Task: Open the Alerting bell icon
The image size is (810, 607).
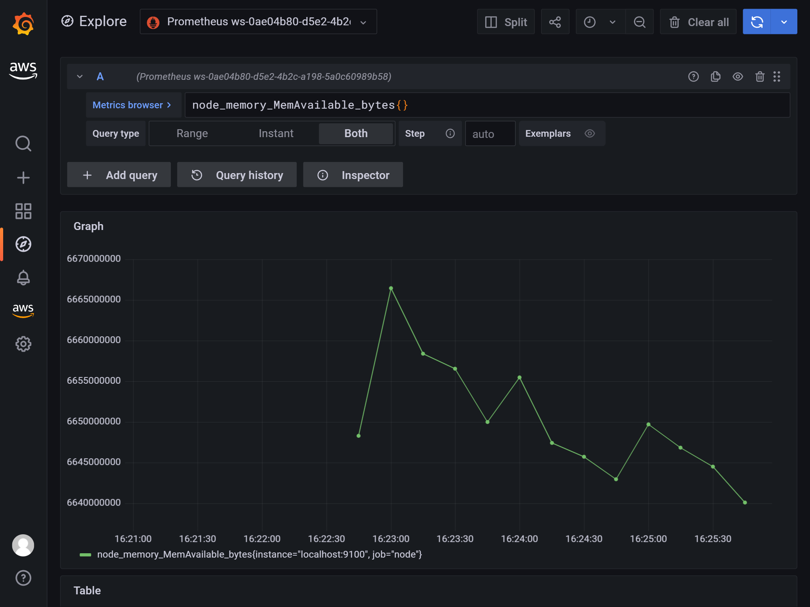Action: [x=23, y=278]
